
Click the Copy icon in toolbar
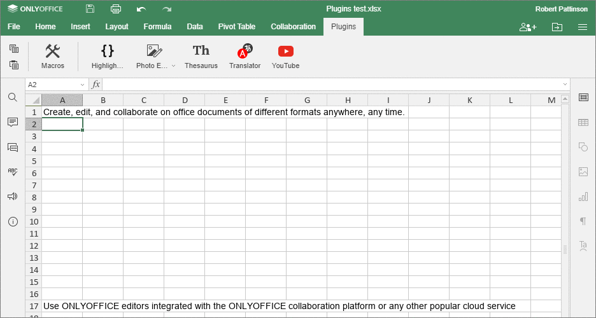(14, 48)
